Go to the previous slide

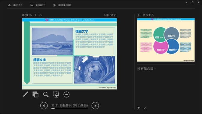tap(44, 106)
